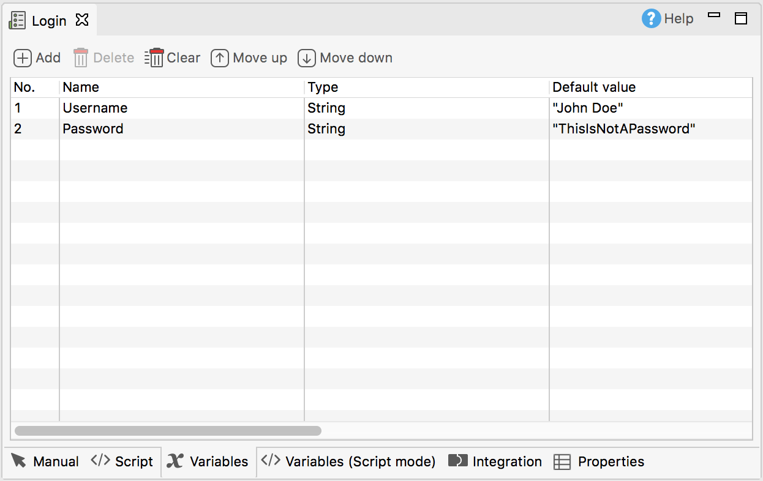Switch to the Script tab
The image size is (763, 481).
tap(122, 461)
